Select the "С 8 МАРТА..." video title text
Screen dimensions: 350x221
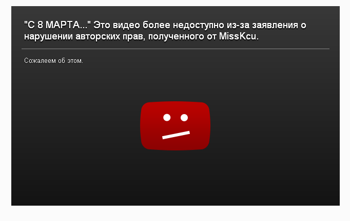57,25
